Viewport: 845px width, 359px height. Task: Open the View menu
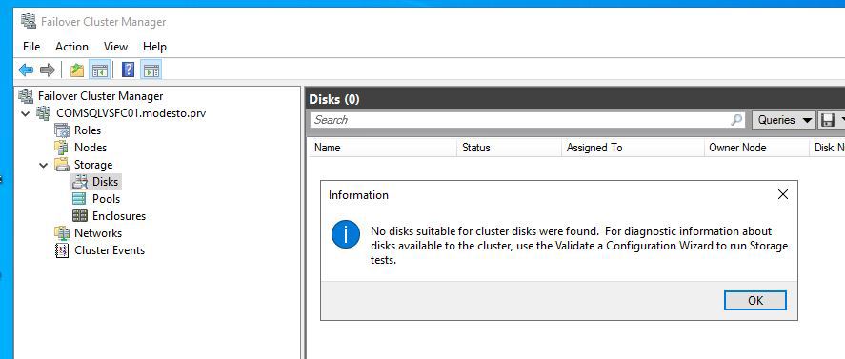[x=116, y=47]
